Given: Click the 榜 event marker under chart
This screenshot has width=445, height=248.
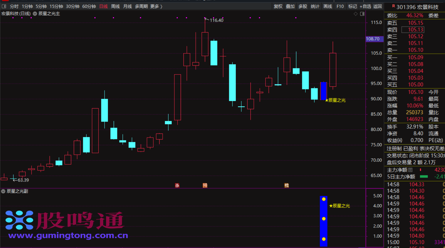Looking at the screenshot, I should [x=287, y=186].
